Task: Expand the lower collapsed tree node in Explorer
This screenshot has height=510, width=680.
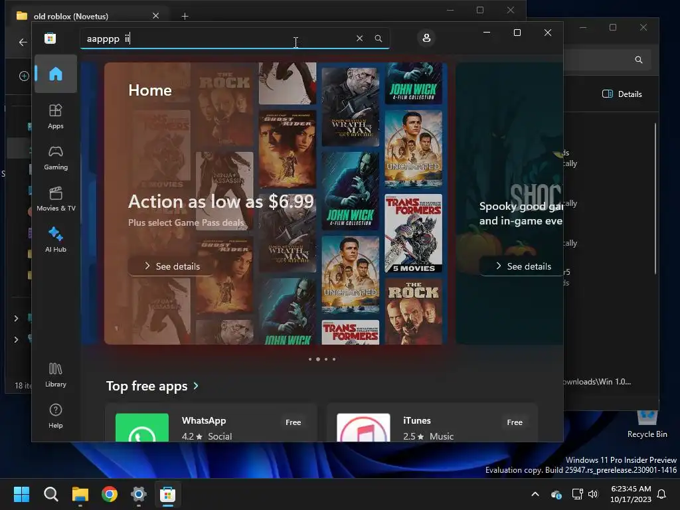Action: [16, 339]
